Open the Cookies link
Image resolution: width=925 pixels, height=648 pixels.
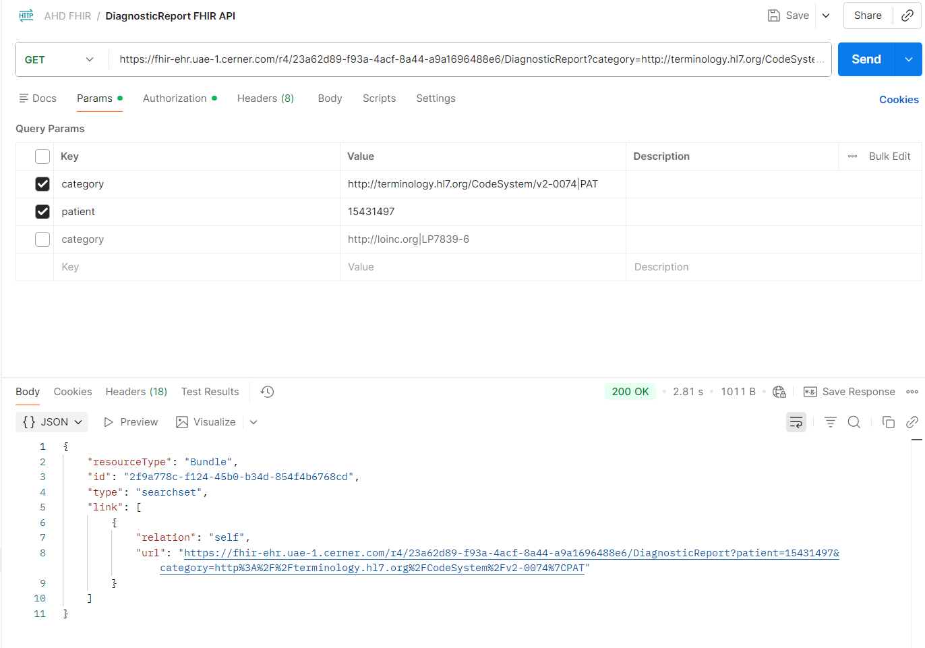pos(898,100)
